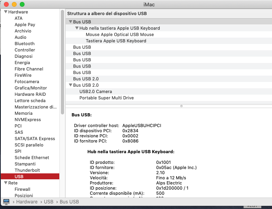
Task: Open the SATA/SATA Express category
Action: click(x=35, y=139)
